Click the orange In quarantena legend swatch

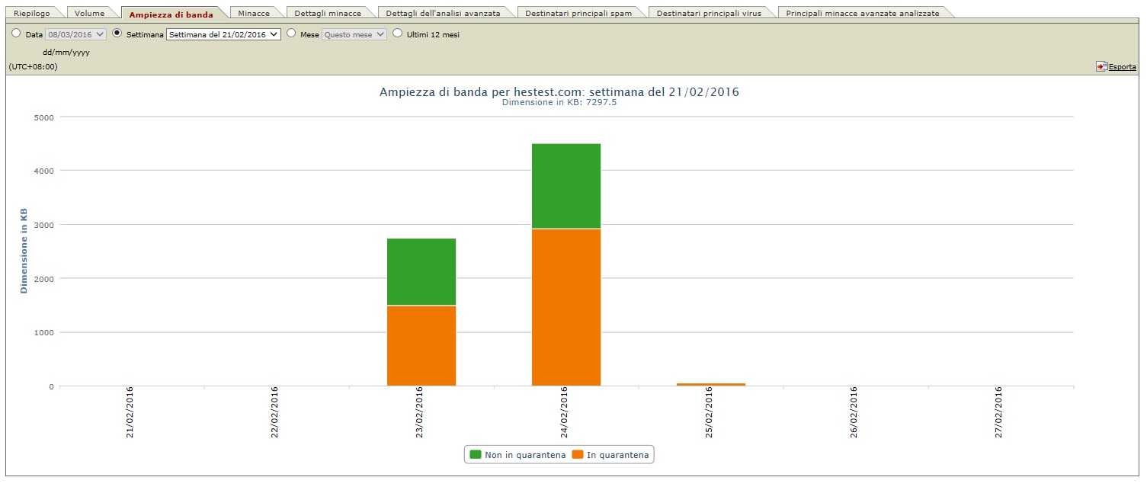pos(578,455)
